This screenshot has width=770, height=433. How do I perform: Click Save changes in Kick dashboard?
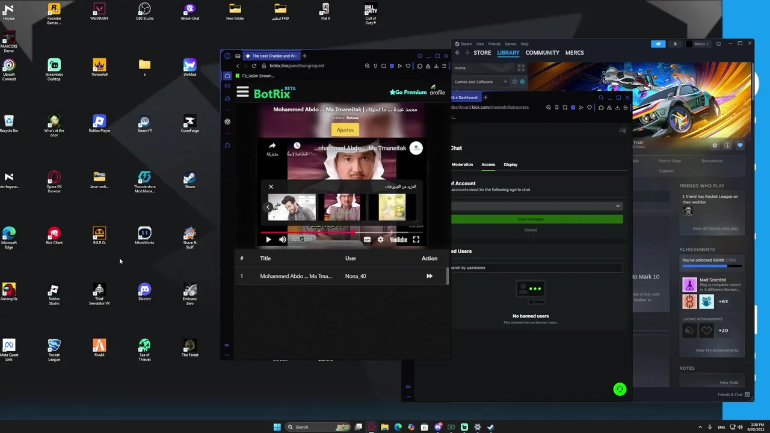537,219
